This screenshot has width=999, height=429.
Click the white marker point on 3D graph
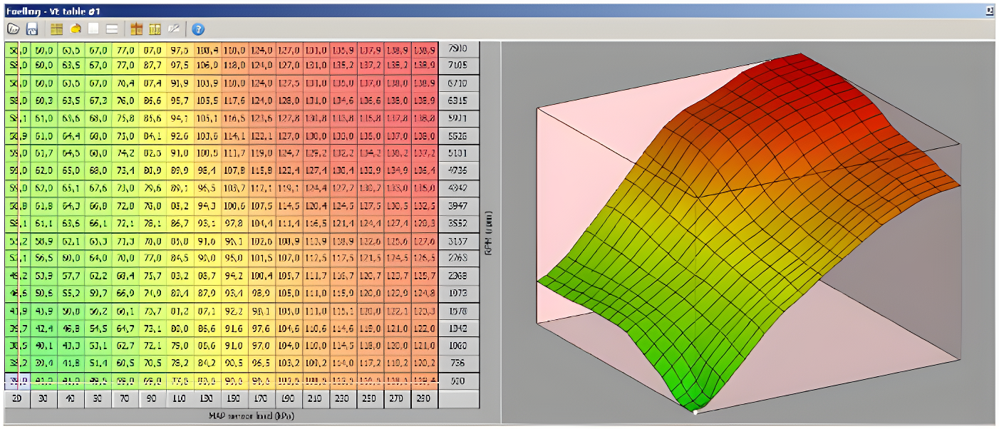pyautogui.click(x=695, y=411)
